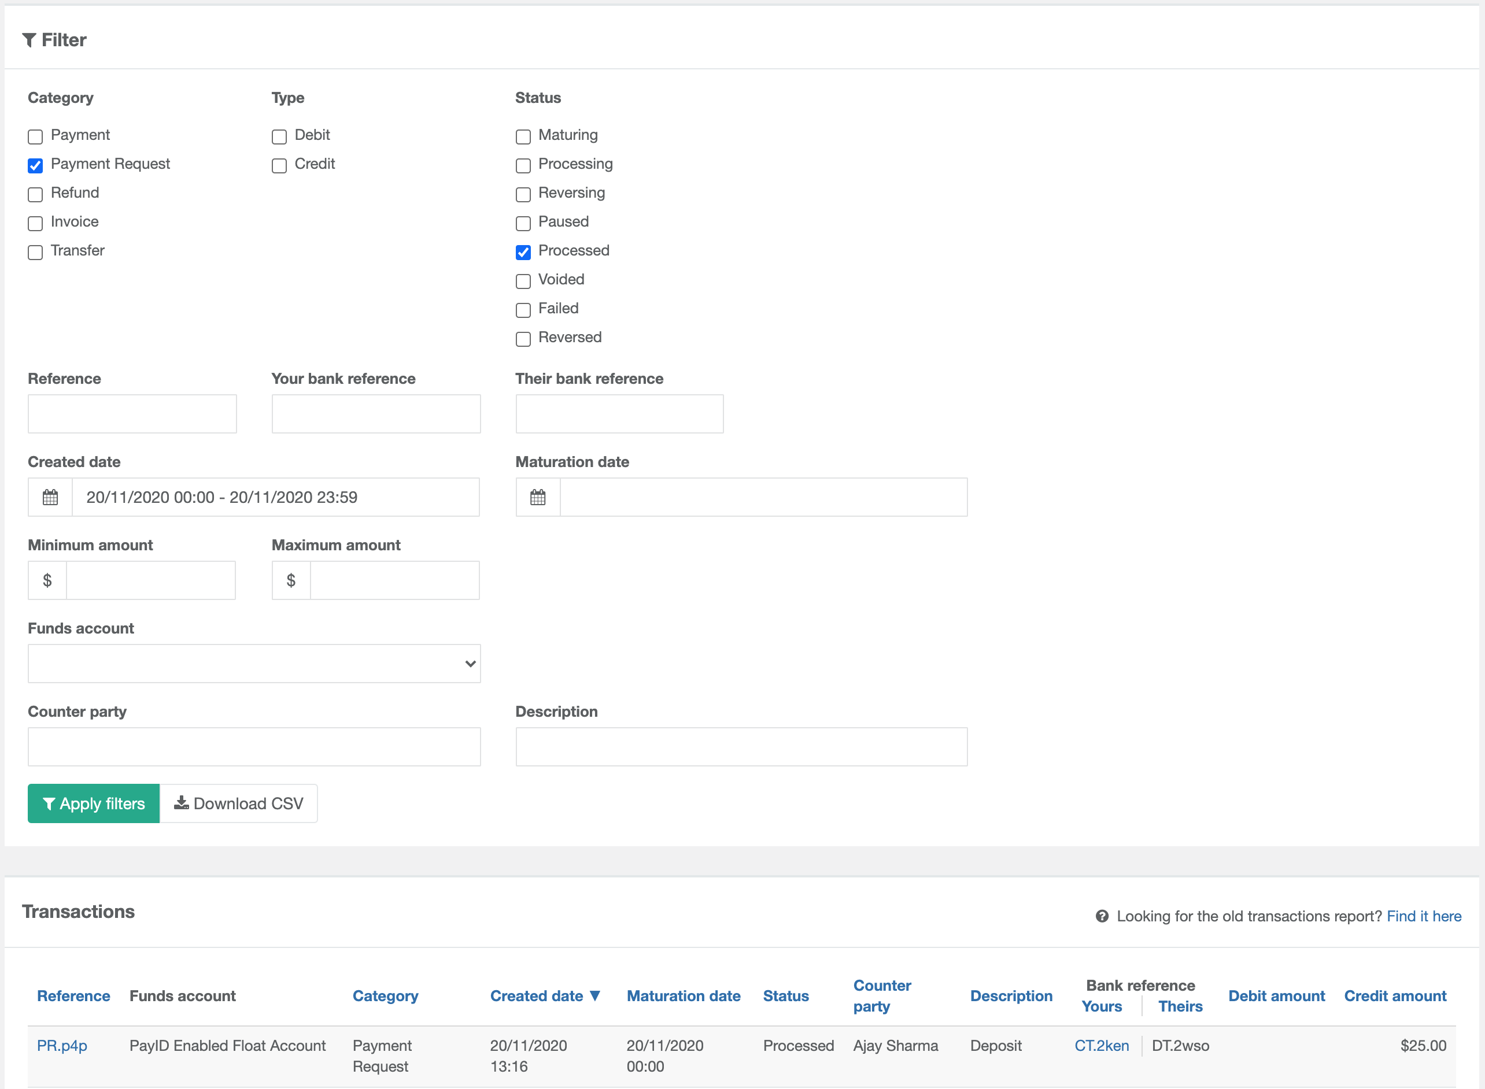The image size is (1485, 1089).
Task: Click the Filter funnel icon in header
Action: pyautogui.click(x=29, y=40)
